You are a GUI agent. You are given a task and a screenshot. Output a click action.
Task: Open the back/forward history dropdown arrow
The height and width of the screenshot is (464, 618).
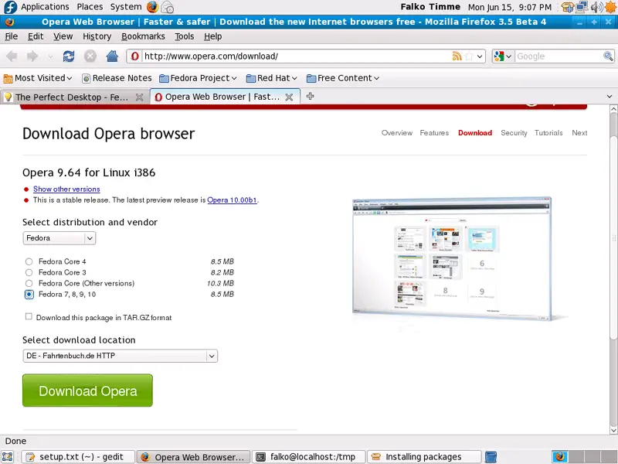50,56
